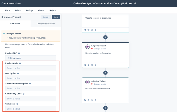The image size is (177, 112).
Task: Show info tooltip for Comments
Action: [x=17, y=104]
